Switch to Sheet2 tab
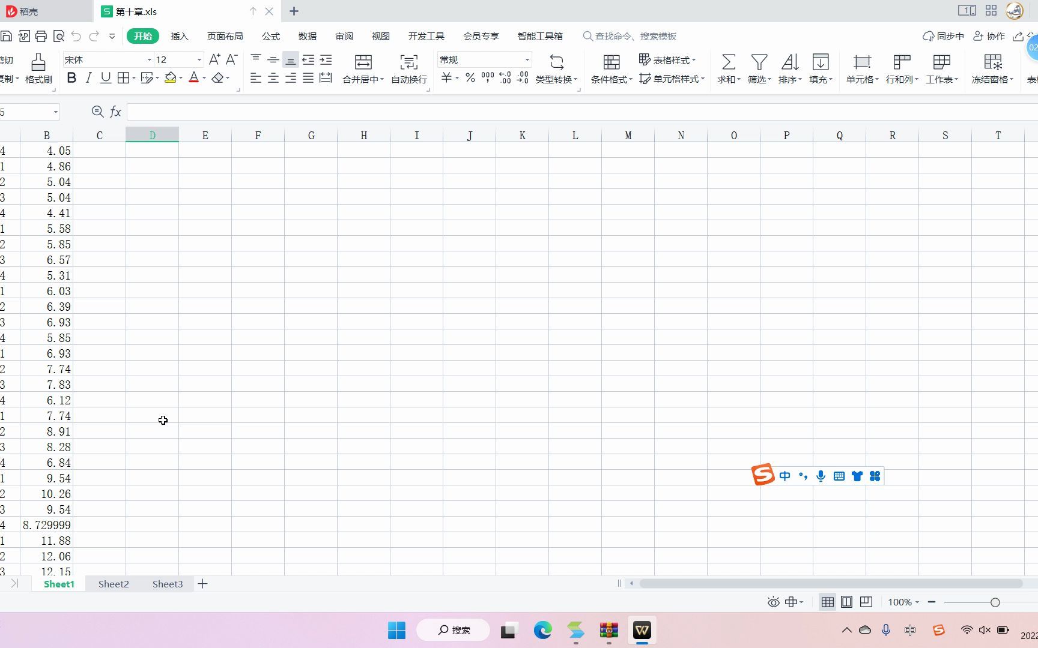 114,584
